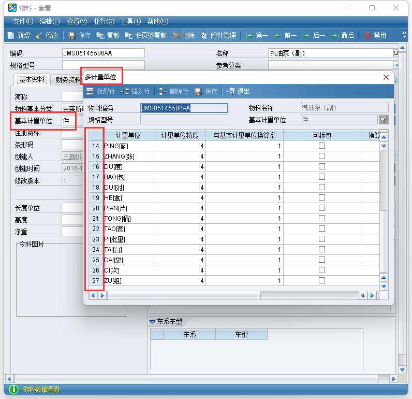The image size is (412, 399).
Task: Switch to the 基本资料 tab
Action: pos(32,80)
